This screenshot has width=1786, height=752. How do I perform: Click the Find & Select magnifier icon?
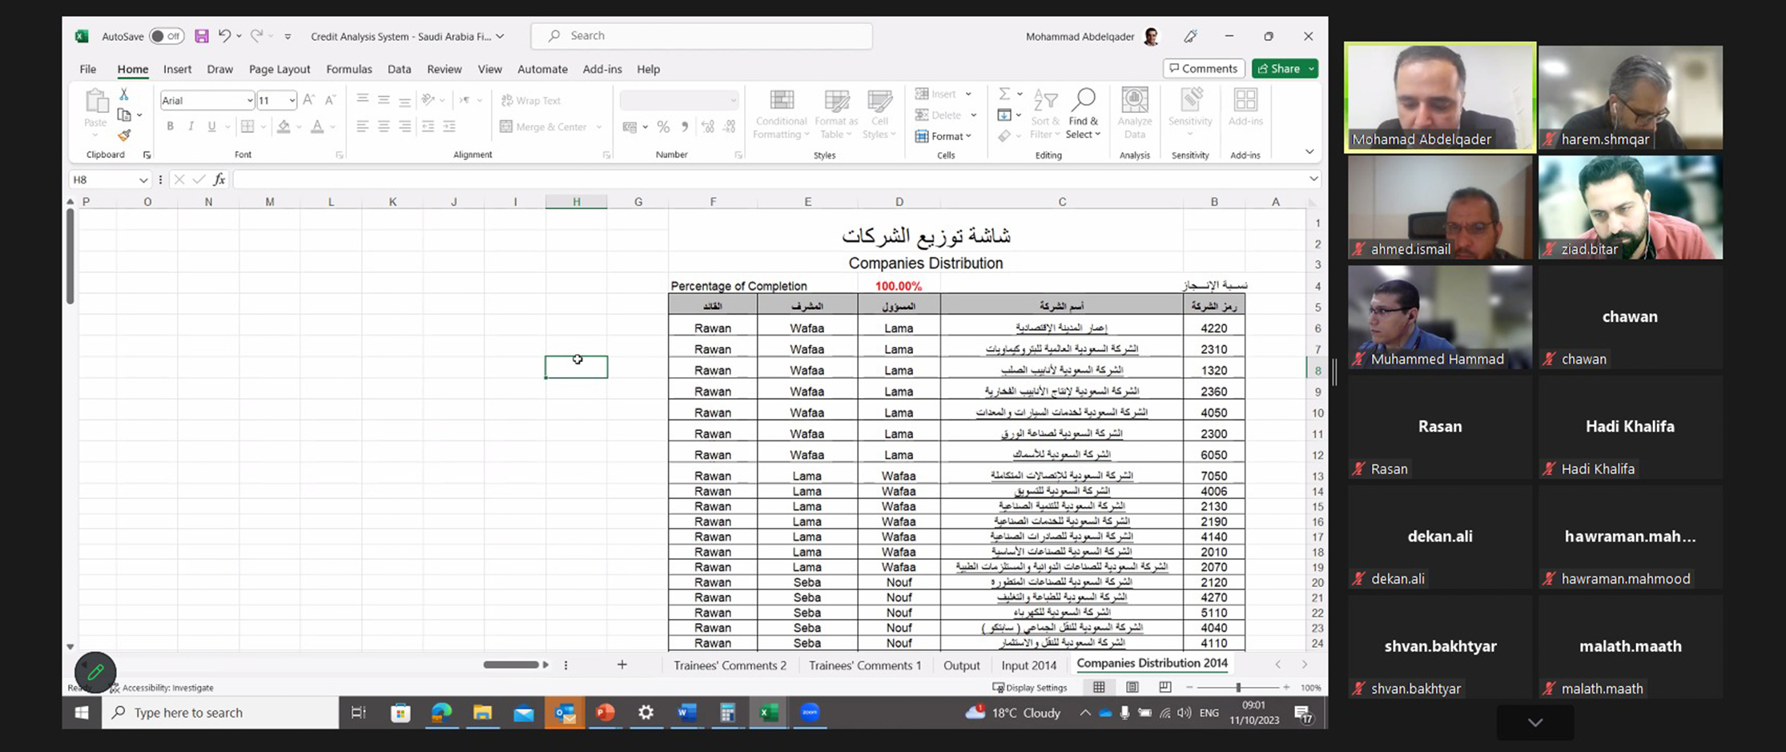pyautogui.click(x=1084, y=101)
